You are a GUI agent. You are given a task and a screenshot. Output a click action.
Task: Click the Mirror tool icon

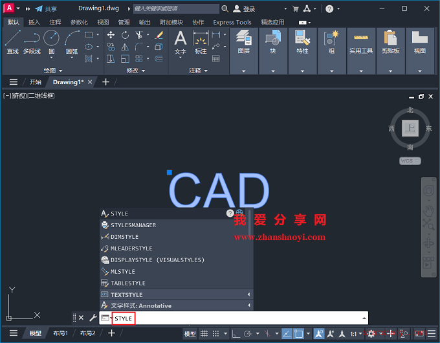click(x=125, y=47)
